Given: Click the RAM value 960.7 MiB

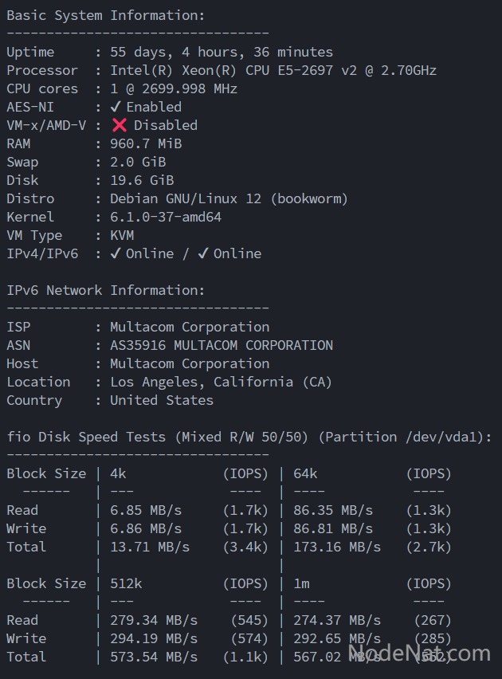Looking at the screenshot, I should coord(146,143).
